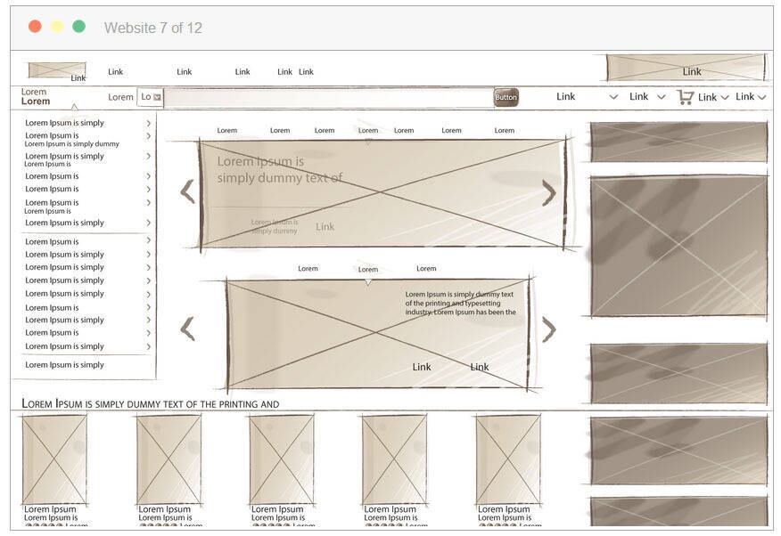
Task: Click the Link inside the upper carousel banner
Action: (x=325, y=226)
